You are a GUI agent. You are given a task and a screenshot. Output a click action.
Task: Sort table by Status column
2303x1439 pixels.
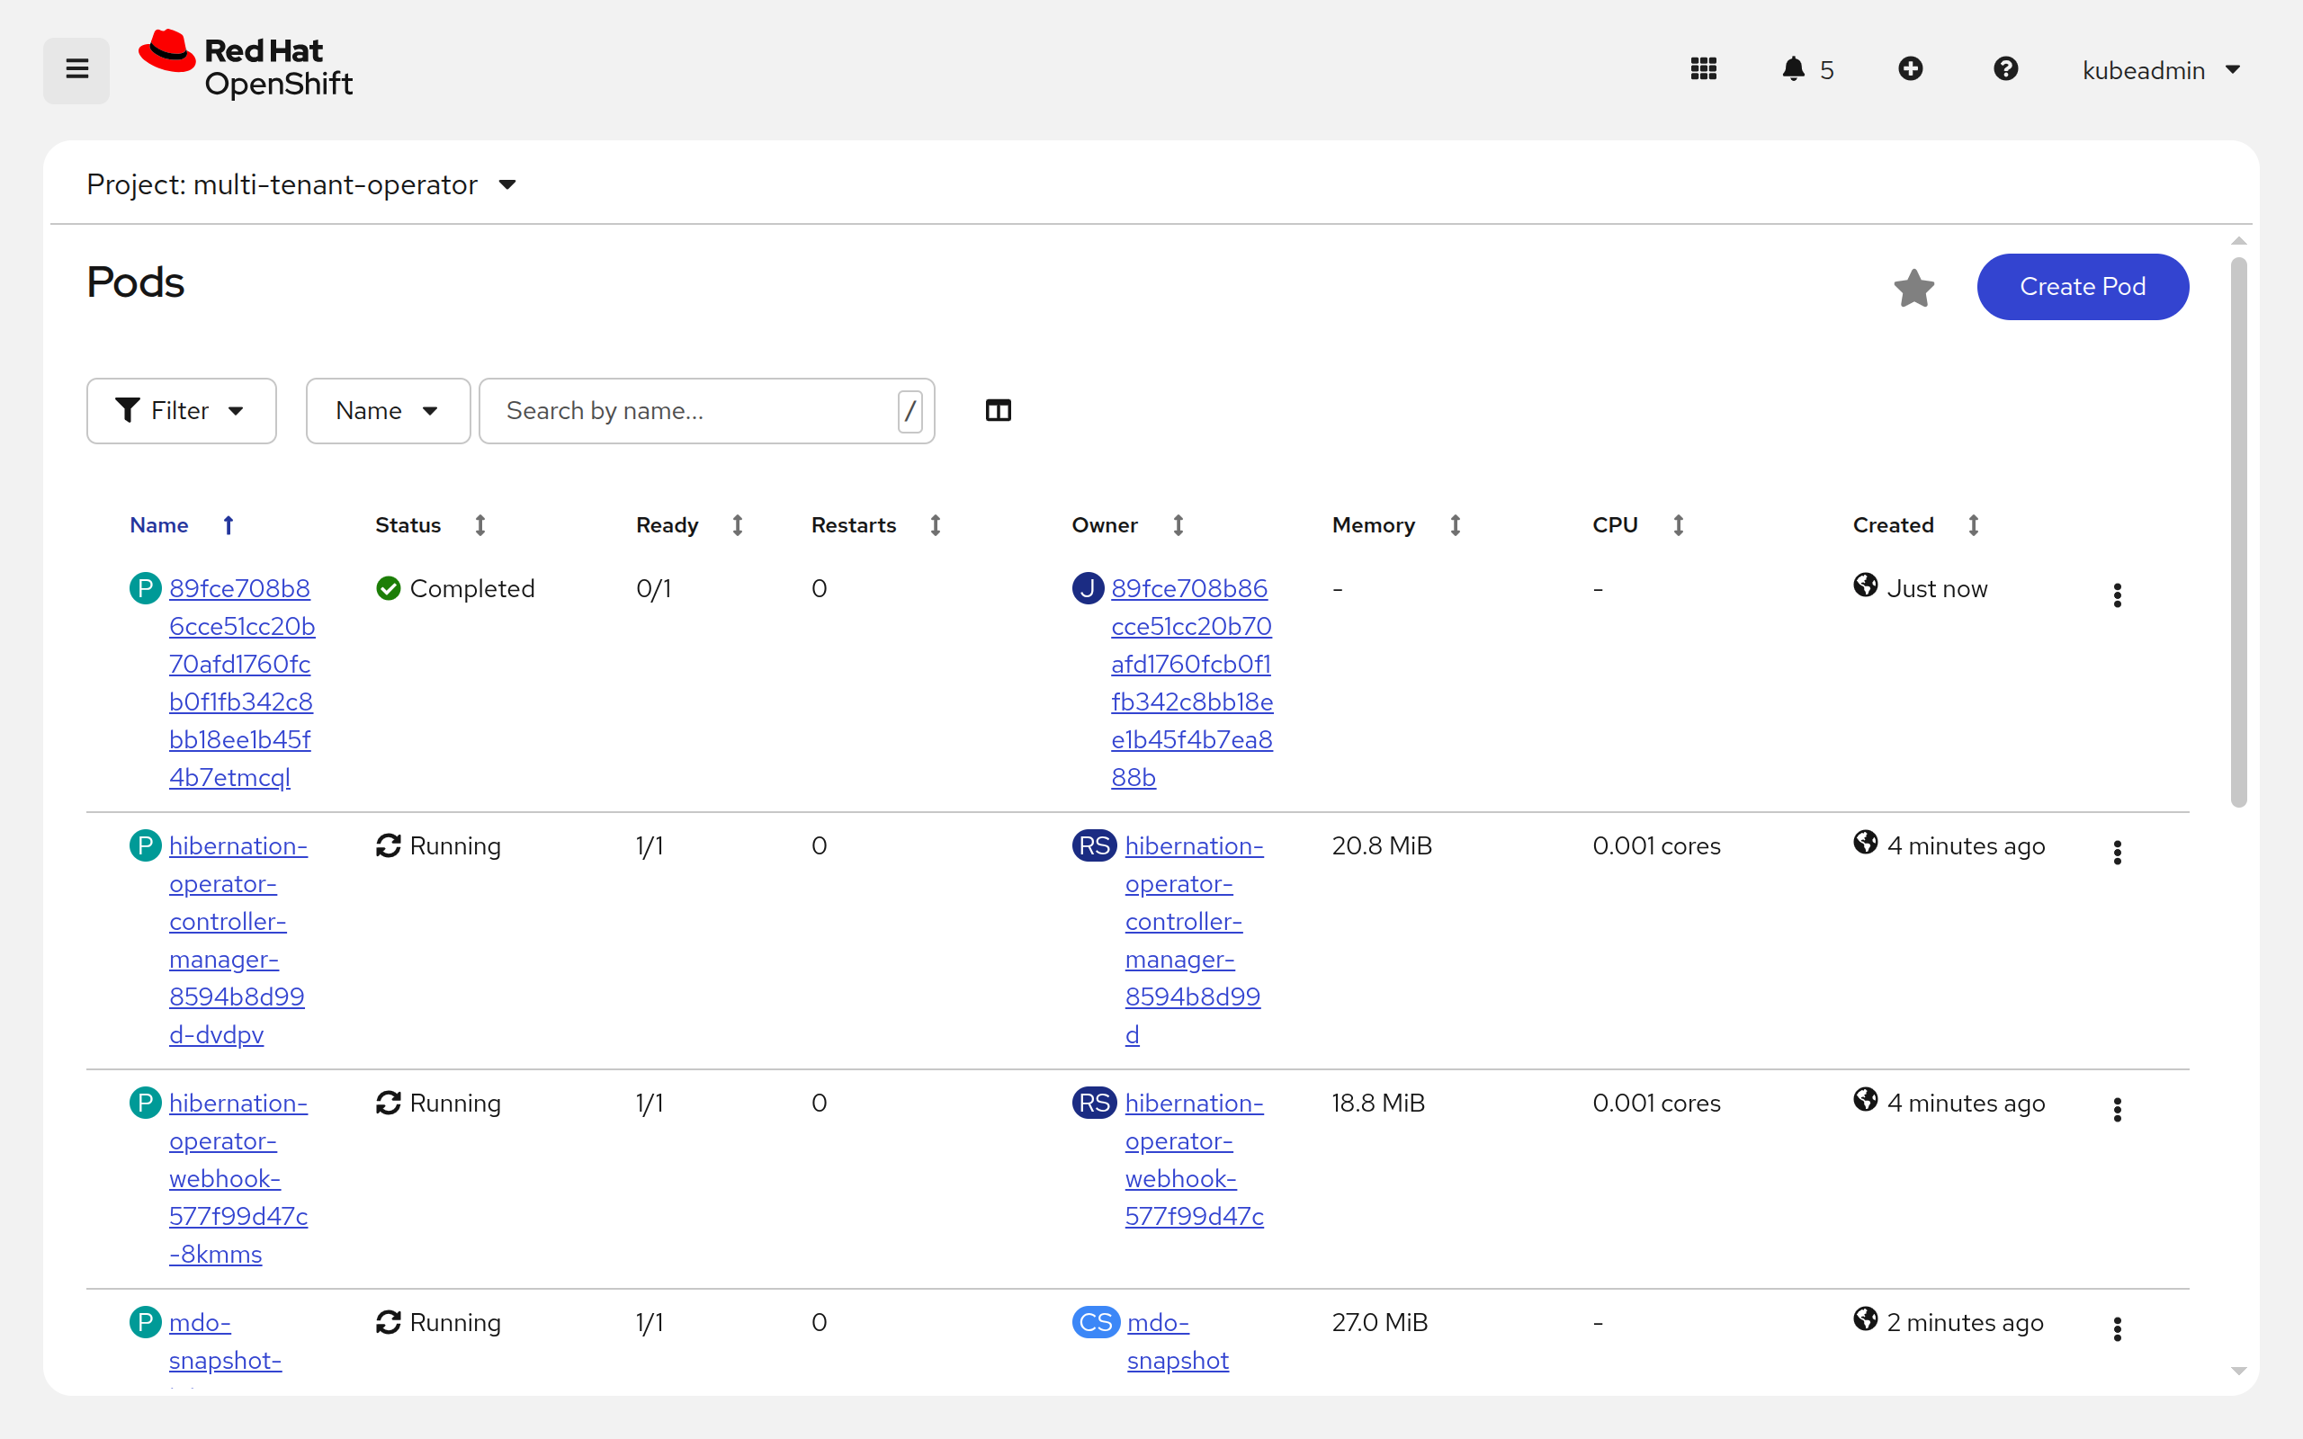[x=479, y=525]
